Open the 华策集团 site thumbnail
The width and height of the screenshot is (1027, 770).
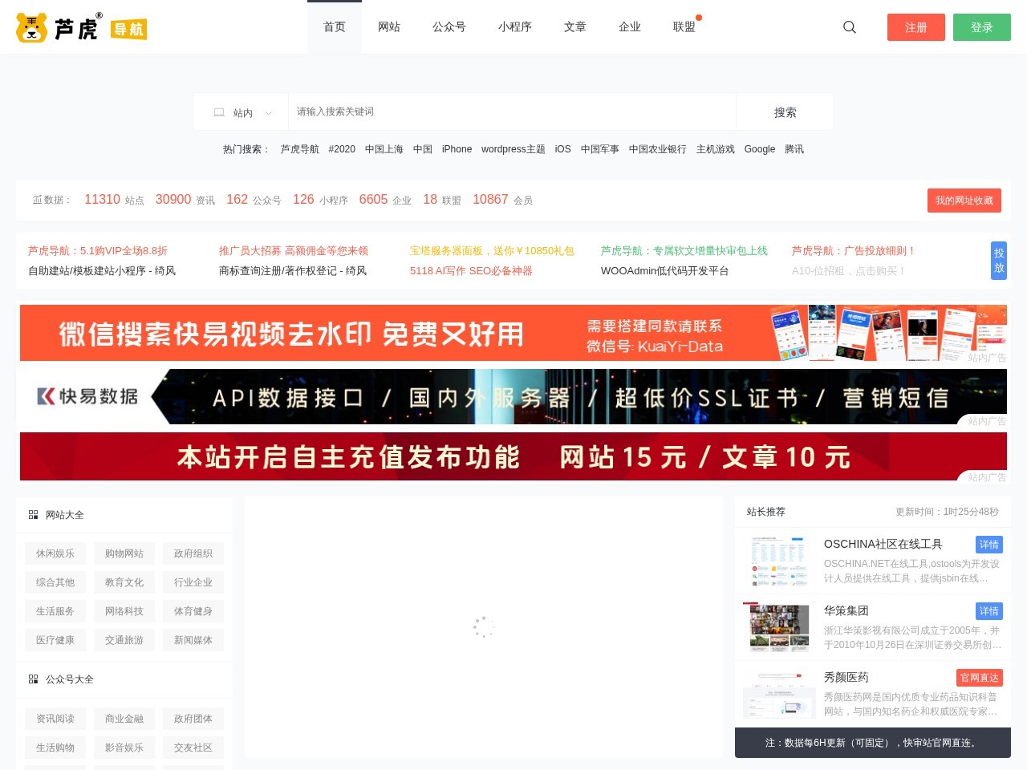(x=775, y=628)
